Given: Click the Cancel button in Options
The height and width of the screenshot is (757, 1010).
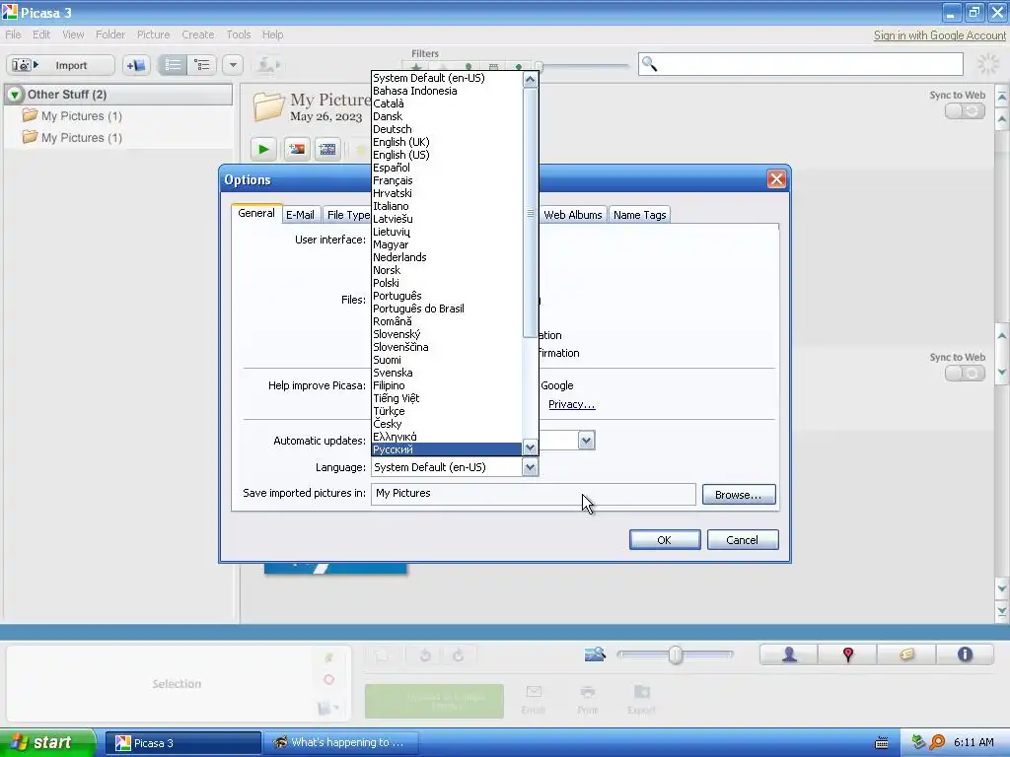Looking at the screenshot, I should click(x=743, y=540).
